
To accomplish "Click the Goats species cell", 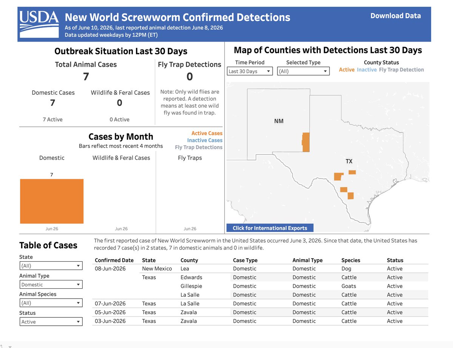I will pyautogui.click(x=349, y=286).
